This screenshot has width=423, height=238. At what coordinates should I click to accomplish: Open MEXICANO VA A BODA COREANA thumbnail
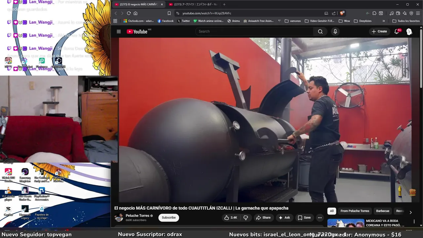pos(346,223)
